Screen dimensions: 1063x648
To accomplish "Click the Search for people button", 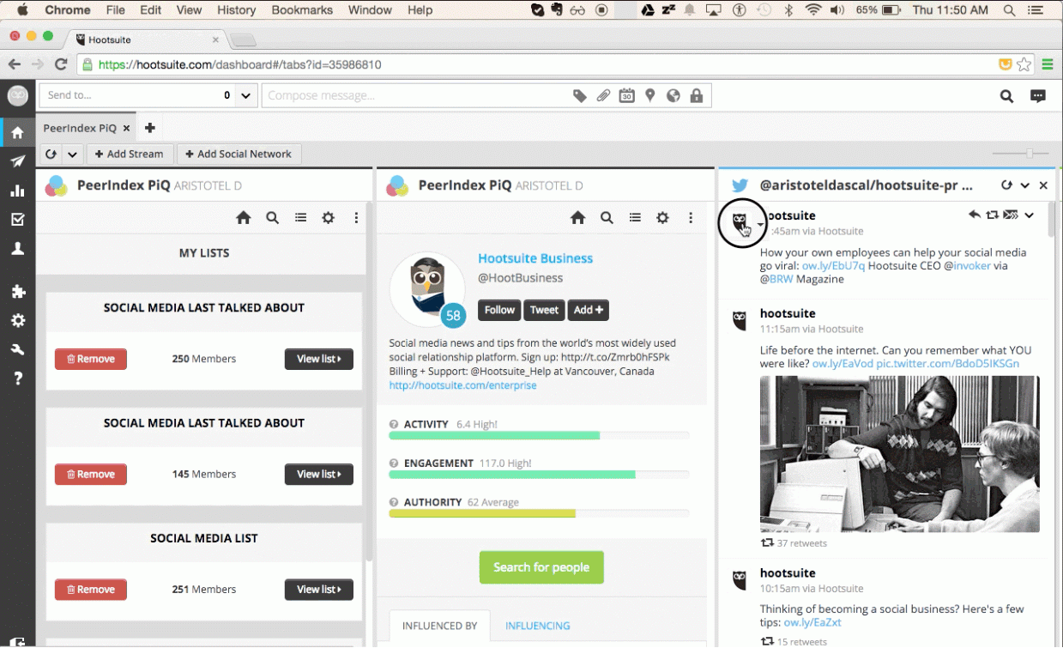I will click(541, 567).
